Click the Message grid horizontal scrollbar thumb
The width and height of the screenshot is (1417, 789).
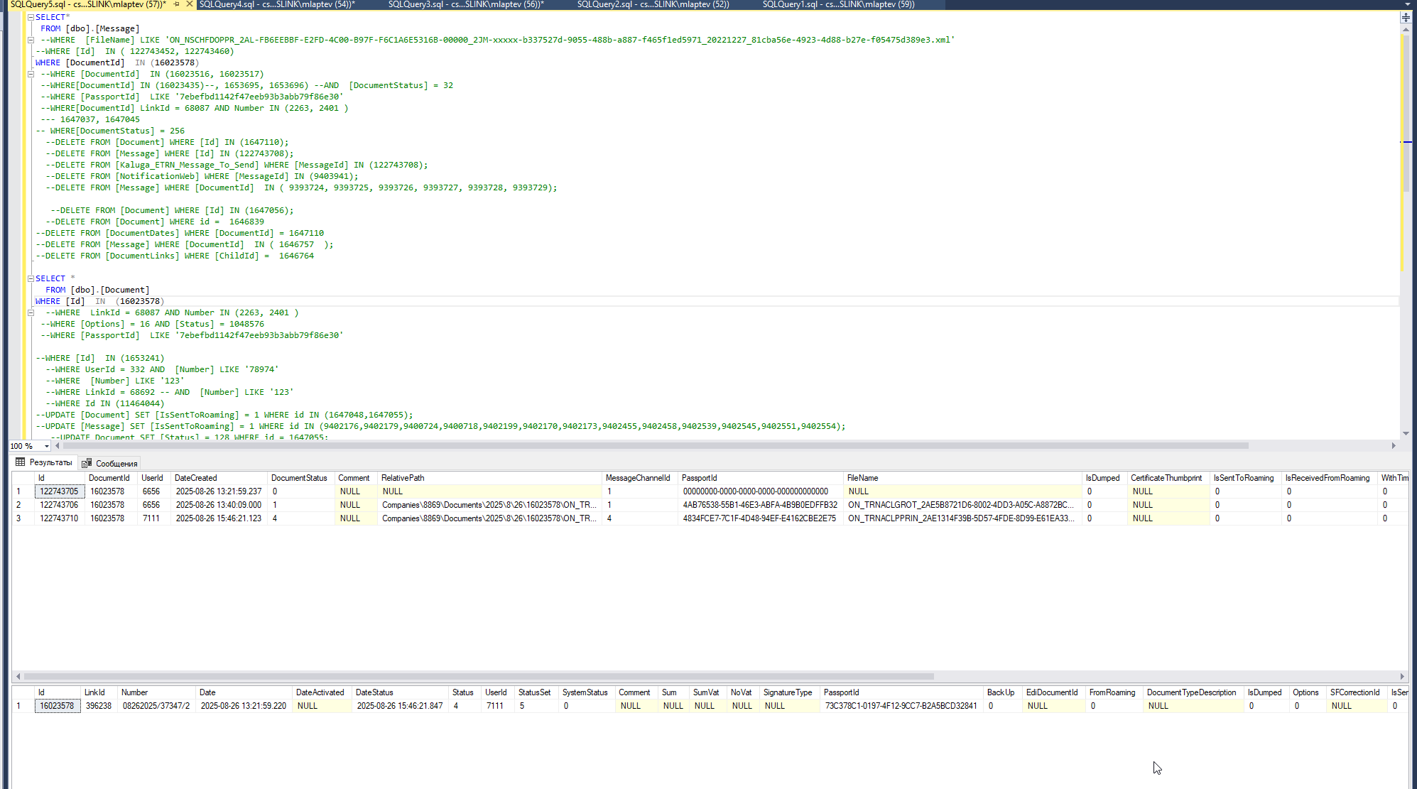(x=479, y=676)
